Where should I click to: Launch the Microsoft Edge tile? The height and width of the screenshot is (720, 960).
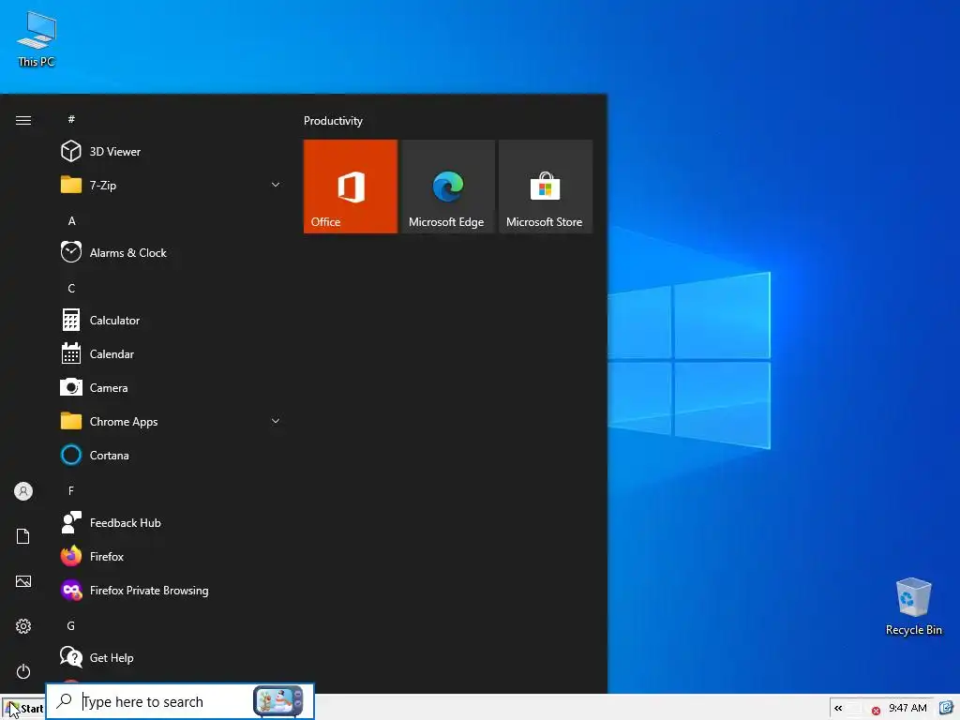click(447, 187)
